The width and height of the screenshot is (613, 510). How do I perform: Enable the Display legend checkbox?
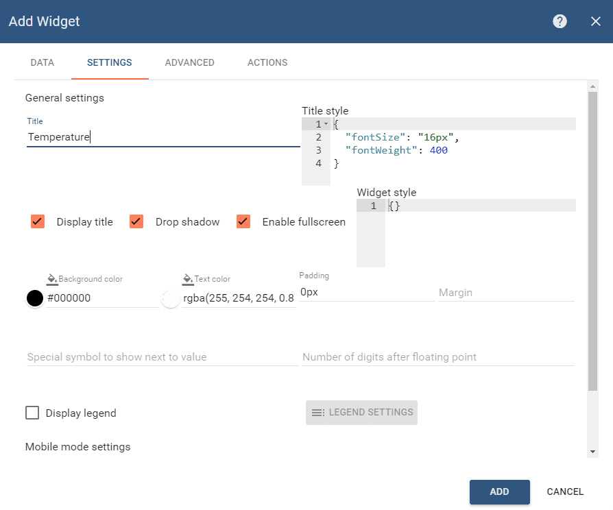tap(32, 413)
